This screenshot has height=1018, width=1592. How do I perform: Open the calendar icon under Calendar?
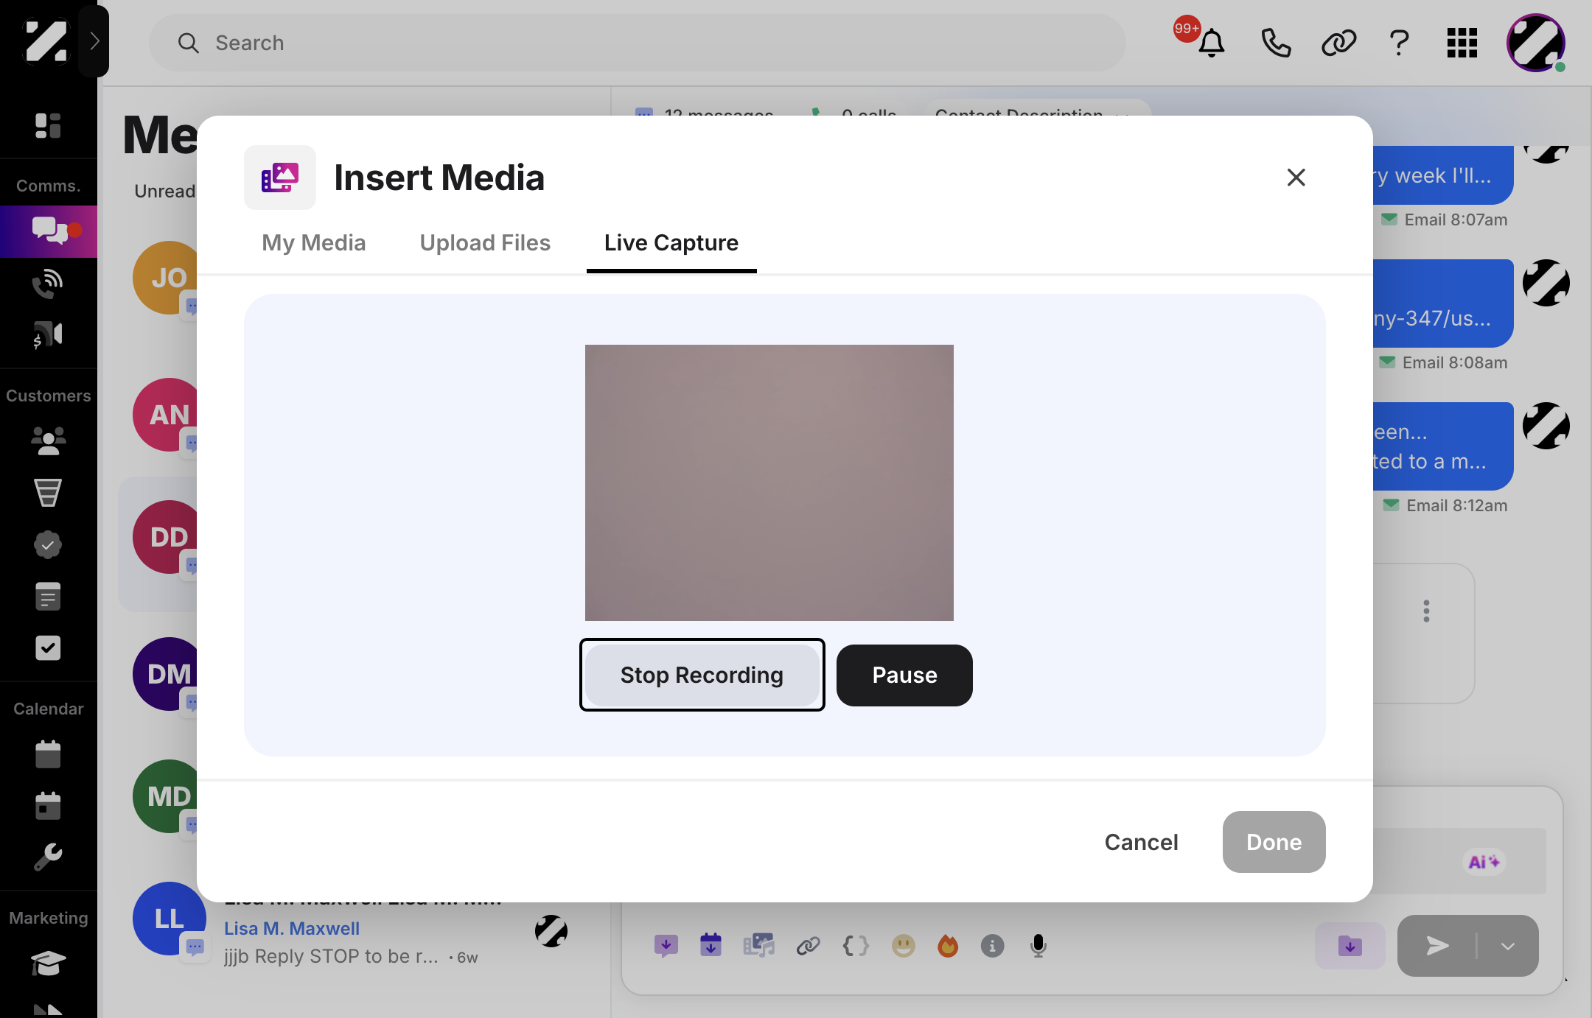pyautogui.click(x=48, y=754)
